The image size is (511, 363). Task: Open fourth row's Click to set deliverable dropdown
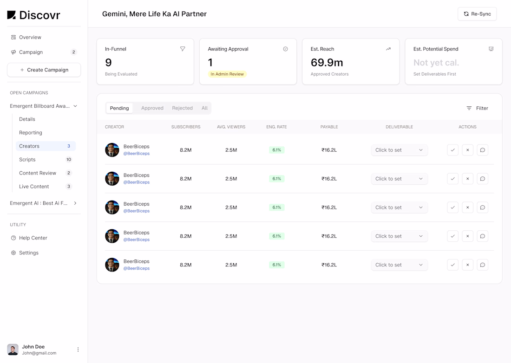[x=399, y=236]
